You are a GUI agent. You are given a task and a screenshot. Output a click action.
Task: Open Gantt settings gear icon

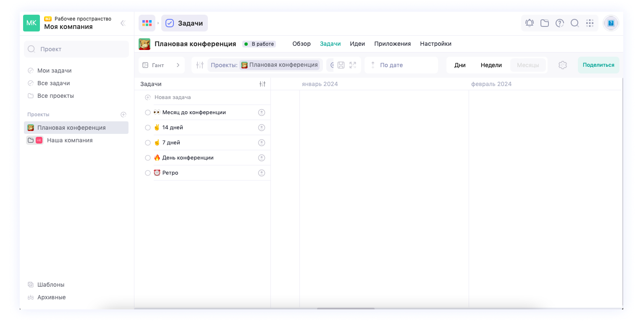tap(563, 65)
